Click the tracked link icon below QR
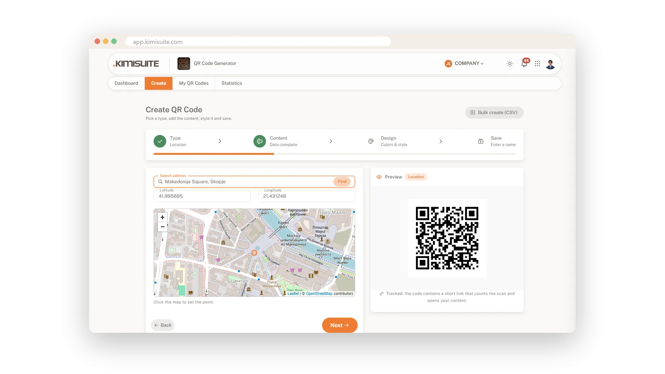Screen dimensions: 665x374 tap(382, 294)
